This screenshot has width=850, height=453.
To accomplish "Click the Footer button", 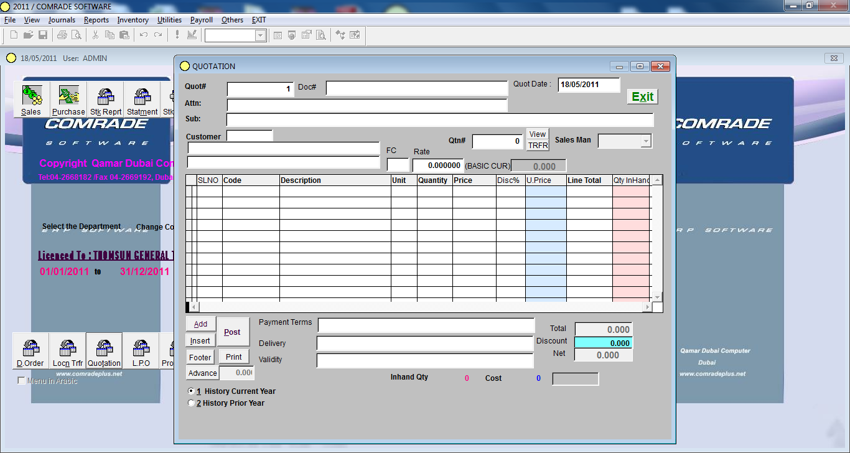I will 200,357.
